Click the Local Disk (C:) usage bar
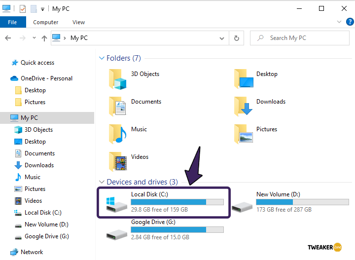The image size is (355, 260). [x=177, y=202]
